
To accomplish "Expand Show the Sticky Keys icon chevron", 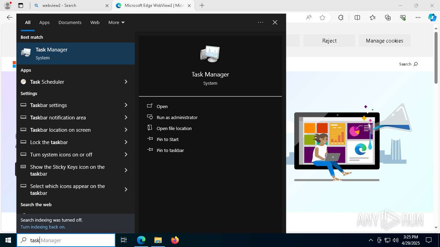I will [126, 170].
